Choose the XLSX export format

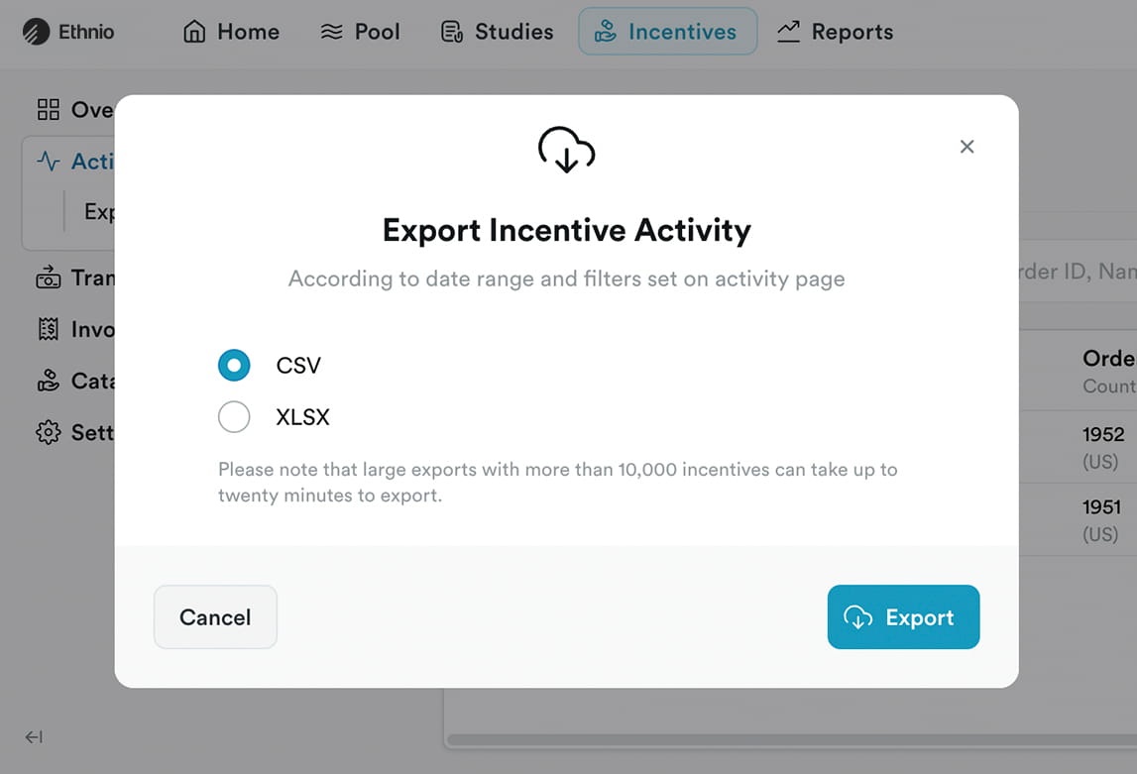(234, 416)
